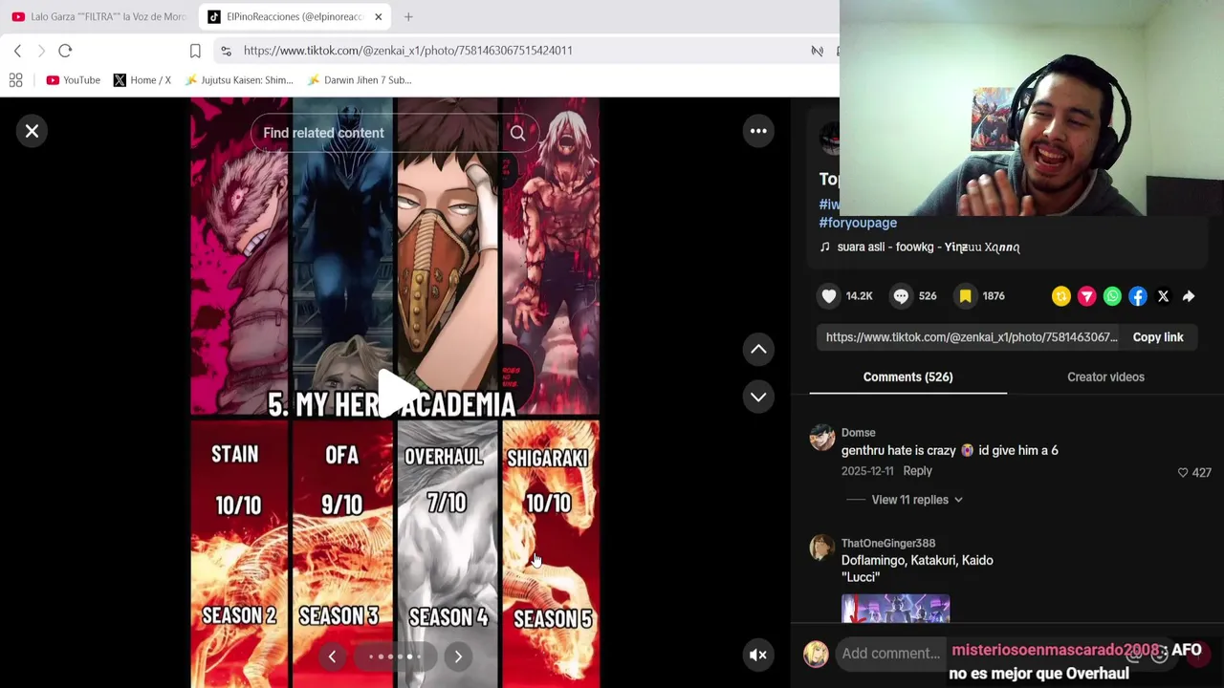1224x688 pixels.
Task: Open a new browser tab
Action: tap(408, 16)
